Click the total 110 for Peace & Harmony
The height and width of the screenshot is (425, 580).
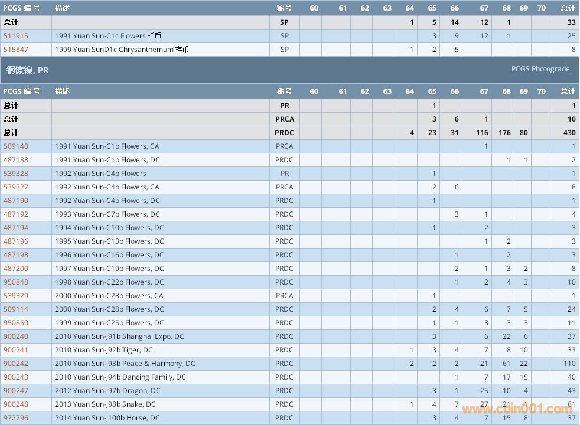[569, 364]
